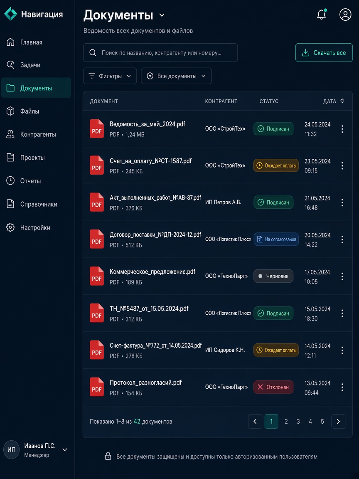Click the PDF icon for Счет_на_оплату_№СТ-1587.pdf
The width and height of the screenshot is (359, 479).
coord(97,165)
